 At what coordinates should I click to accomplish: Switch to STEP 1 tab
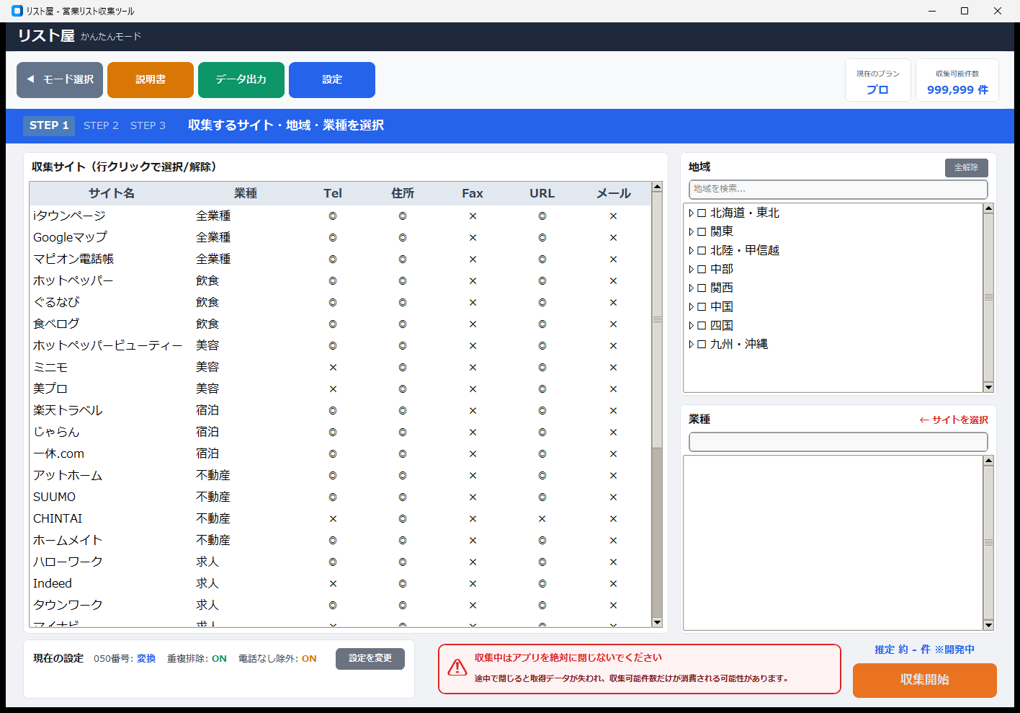pyautogui.click(x=49, y=125)
